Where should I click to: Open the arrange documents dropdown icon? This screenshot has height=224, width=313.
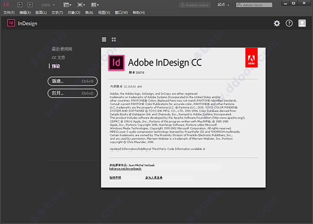coord(95,5)
